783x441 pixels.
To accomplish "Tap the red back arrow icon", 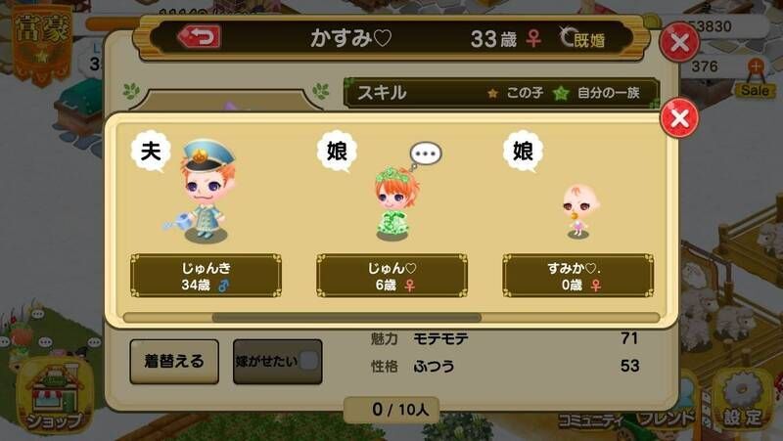I will click(200, 37).
